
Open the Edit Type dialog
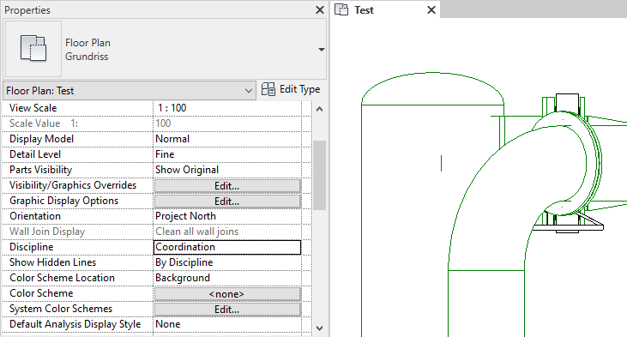click(291, 89)
